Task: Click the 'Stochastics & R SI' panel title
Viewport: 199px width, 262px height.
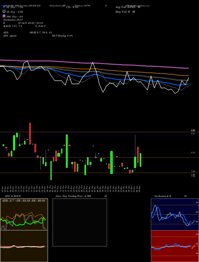Action: [170, 196]
